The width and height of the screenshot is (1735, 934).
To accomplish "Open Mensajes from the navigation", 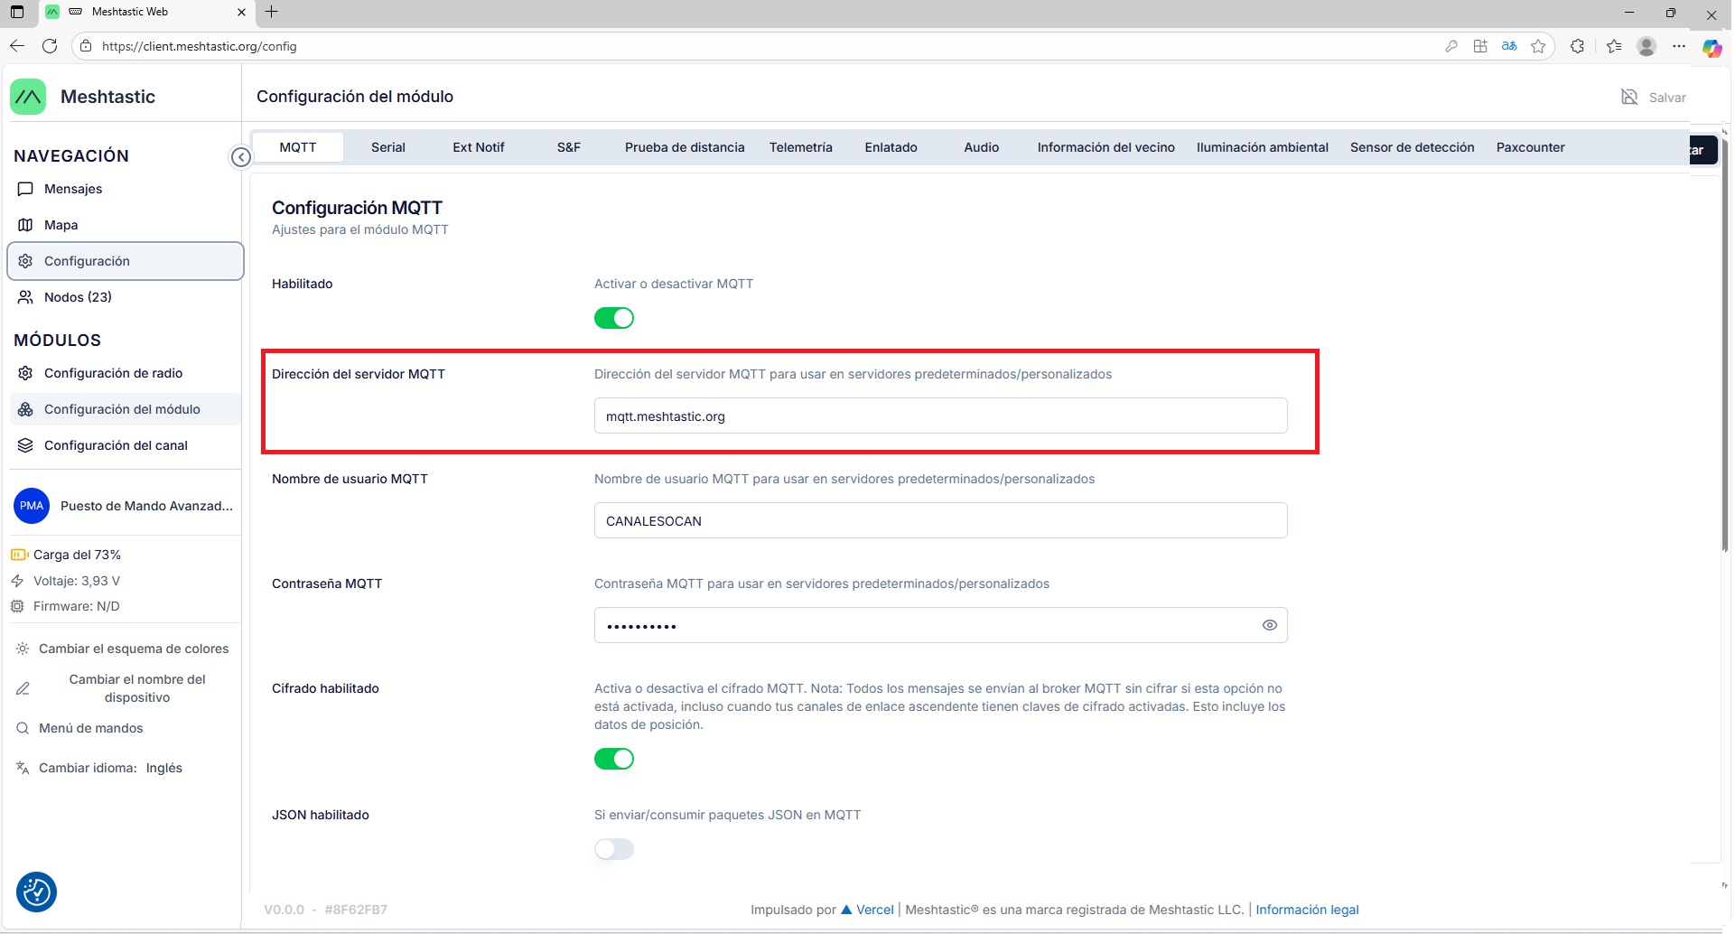I will (x=73, y=189).
